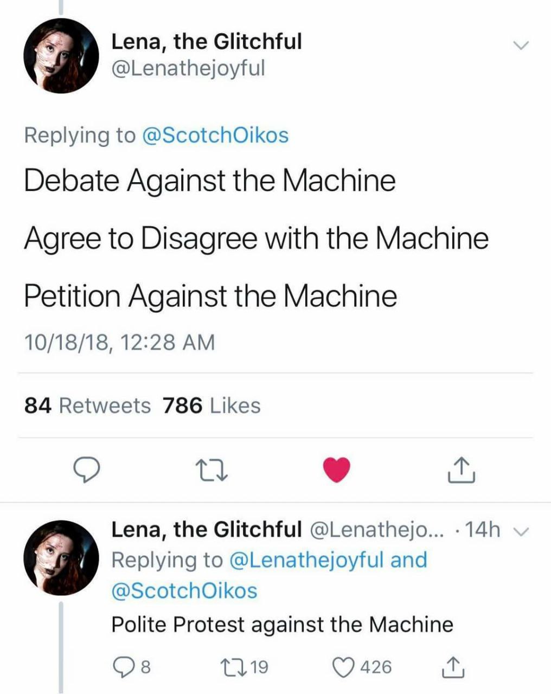The image size is (551, 694).
Task: Unlike the main tweet with red heart
Action: tap(337, 470)
